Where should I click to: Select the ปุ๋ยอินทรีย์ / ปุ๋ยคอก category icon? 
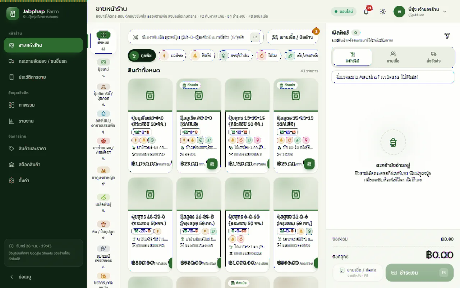103,87
